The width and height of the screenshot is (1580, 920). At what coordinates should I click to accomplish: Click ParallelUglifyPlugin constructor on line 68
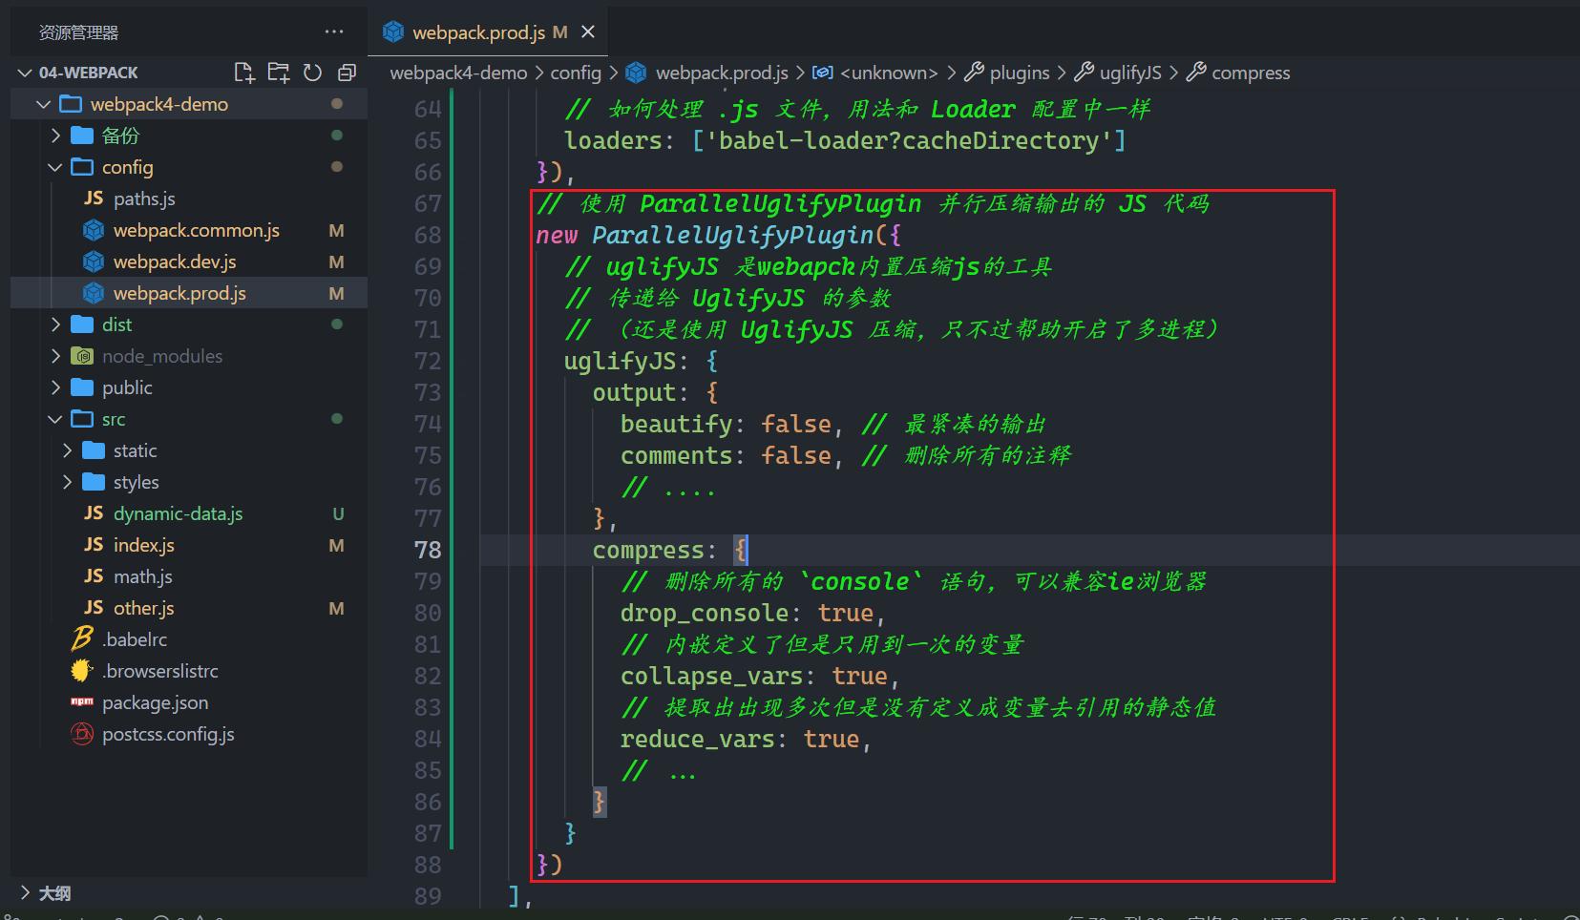point(732,235)
